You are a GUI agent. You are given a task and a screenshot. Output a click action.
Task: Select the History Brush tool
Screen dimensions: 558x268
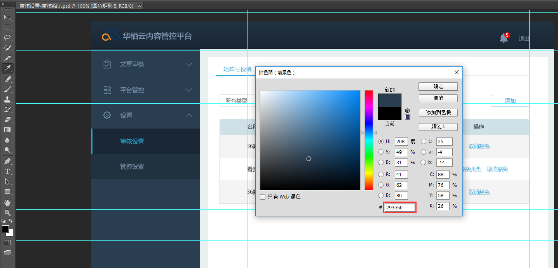coord(7,109)
